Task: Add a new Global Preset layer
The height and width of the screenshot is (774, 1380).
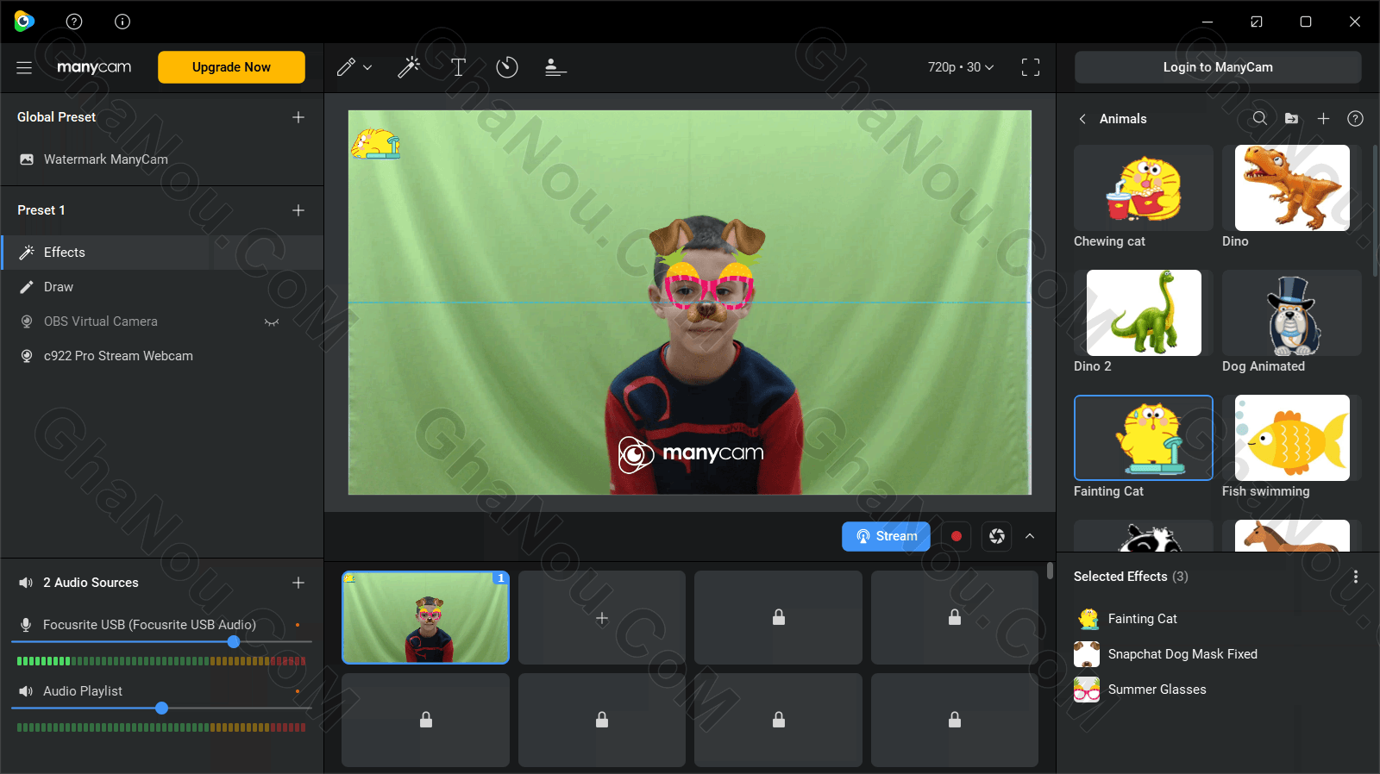Action: click(x=298, y=117)
